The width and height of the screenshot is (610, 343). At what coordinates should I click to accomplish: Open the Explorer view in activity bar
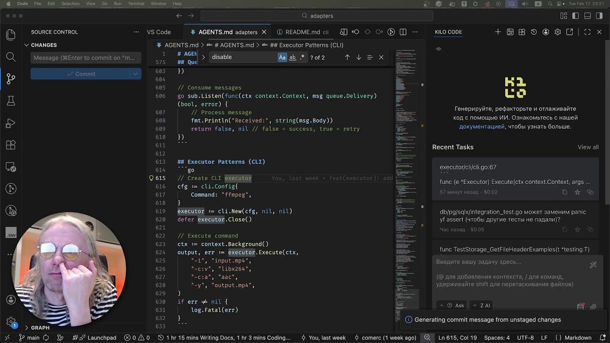[x=10, y=35]
